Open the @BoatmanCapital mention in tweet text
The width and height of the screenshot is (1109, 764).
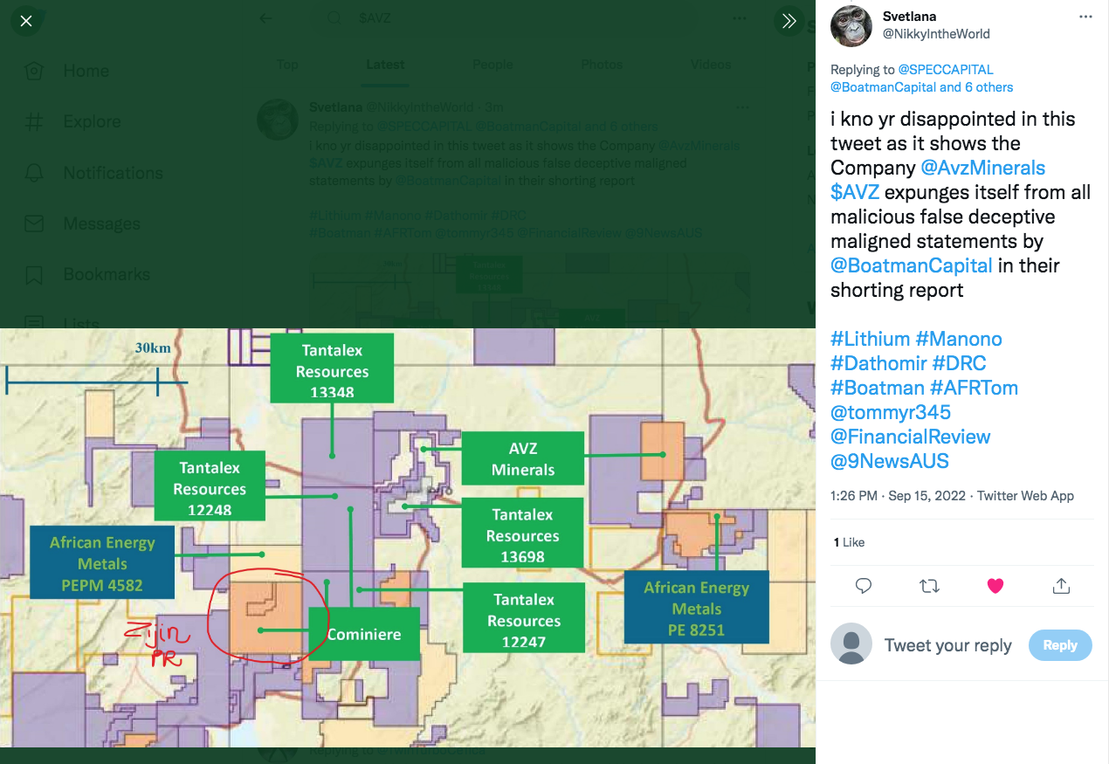coord(911,265)
